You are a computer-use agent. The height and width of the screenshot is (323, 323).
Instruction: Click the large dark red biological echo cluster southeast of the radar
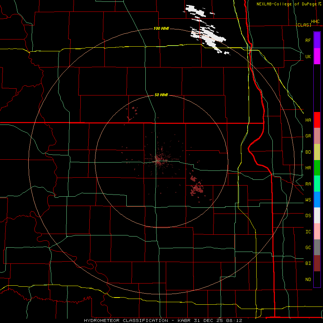[x=197, y=189]
